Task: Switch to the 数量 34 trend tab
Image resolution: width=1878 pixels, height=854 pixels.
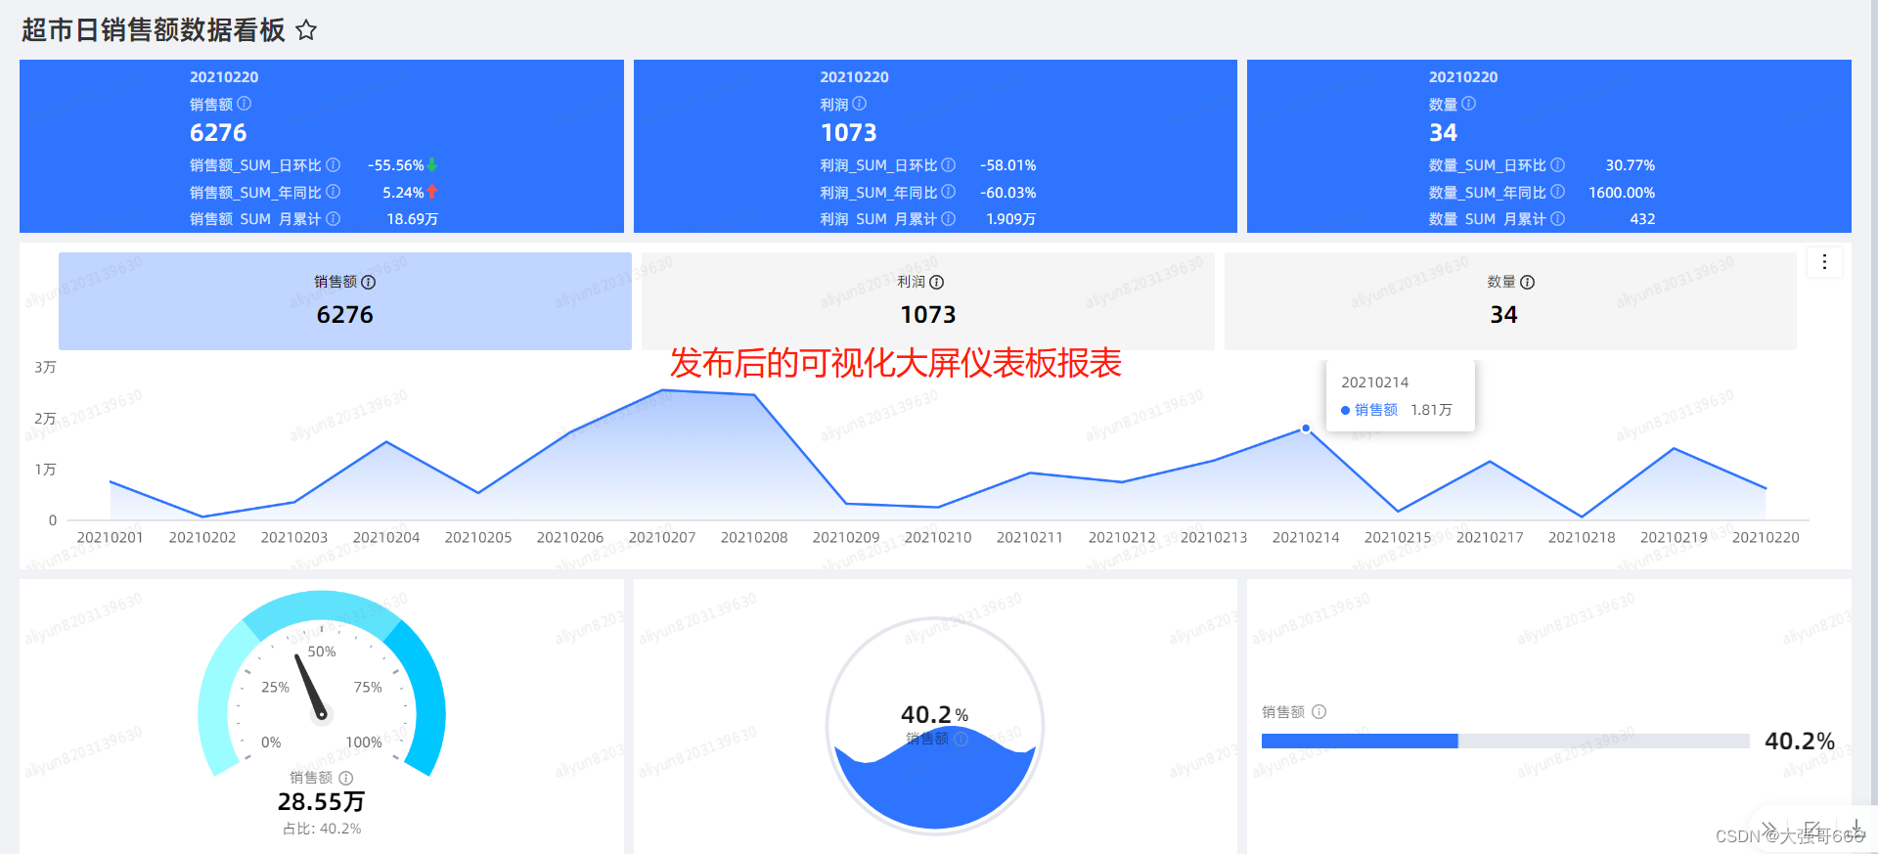Action: tap(1510, 301)
